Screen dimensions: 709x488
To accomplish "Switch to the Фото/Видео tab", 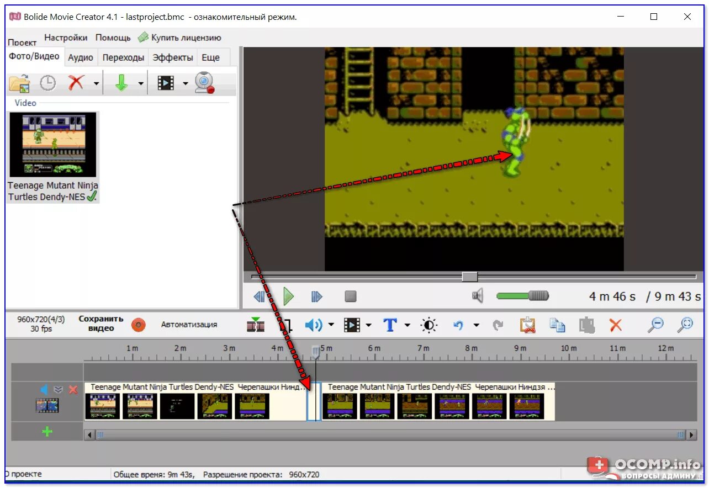I will click(34, 56).
